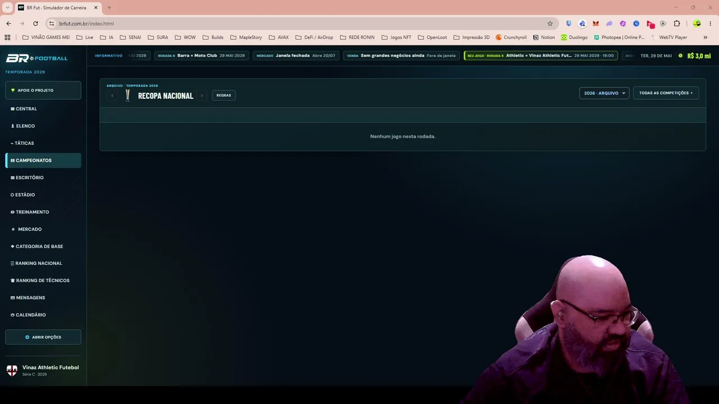Click the BR Football logo
This screenshot has height=404, width=719.
37,58
